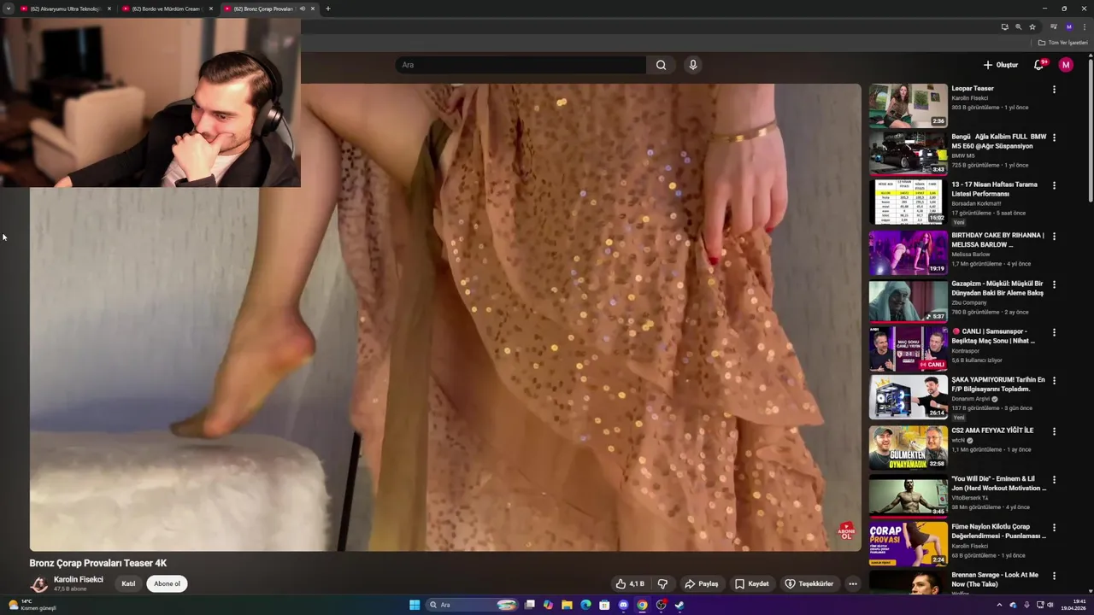Viewport: 1094px width, 615px height.
Task: Close the Akvaryumu Ultra Teknoloji tab
Action: [109, 9]
